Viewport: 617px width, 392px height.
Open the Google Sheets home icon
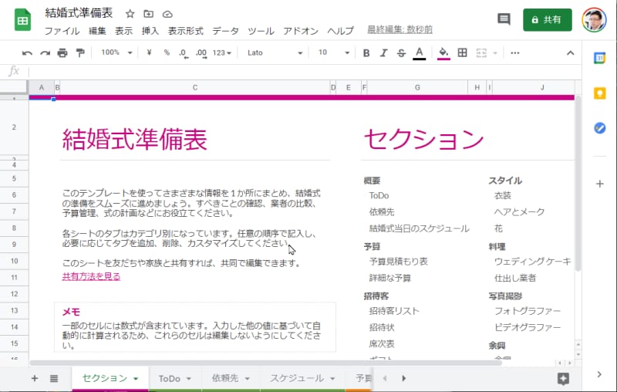(x=22, y=20)
